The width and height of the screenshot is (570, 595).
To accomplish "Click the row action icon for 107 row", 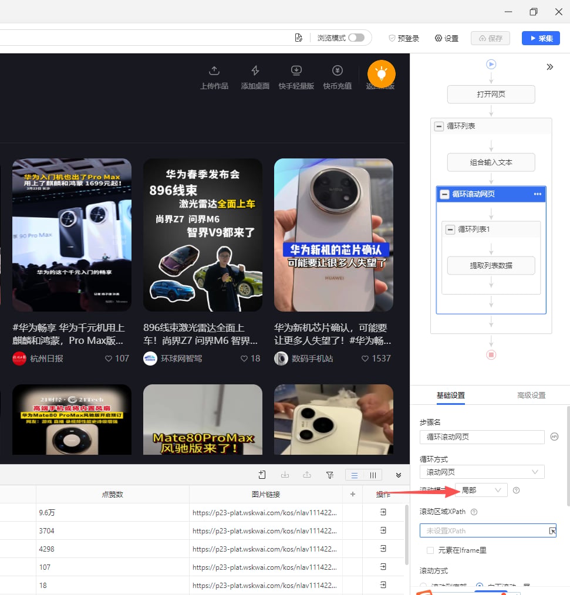I will click(x=383, y=567).
